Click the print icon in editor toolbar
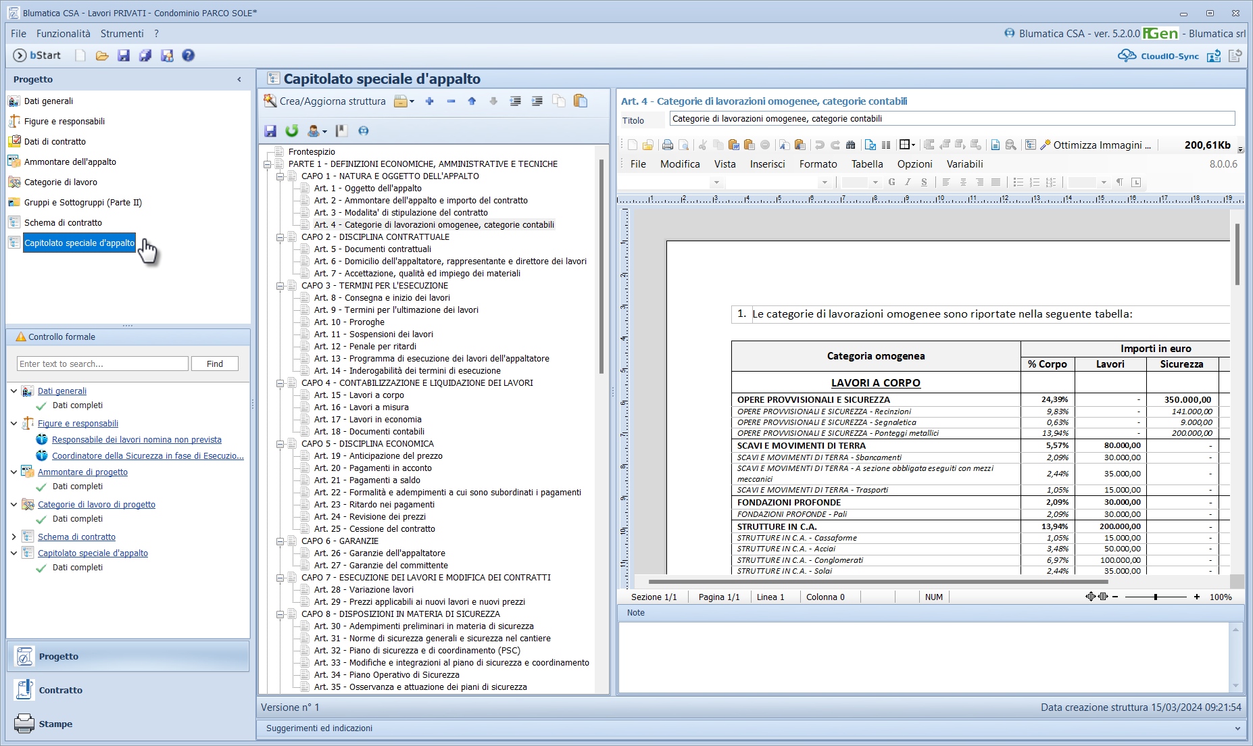 click(668, 145)
